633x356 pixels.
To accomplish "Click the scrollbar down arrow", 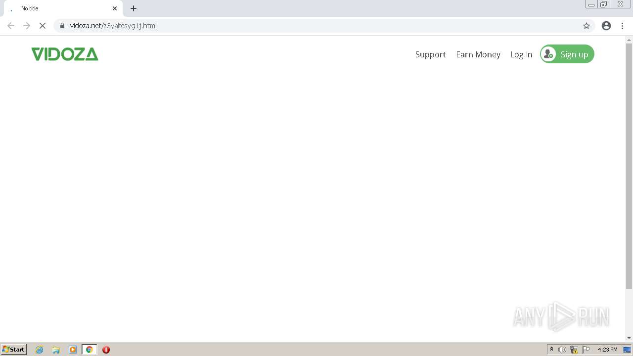I will click(629, 338).
